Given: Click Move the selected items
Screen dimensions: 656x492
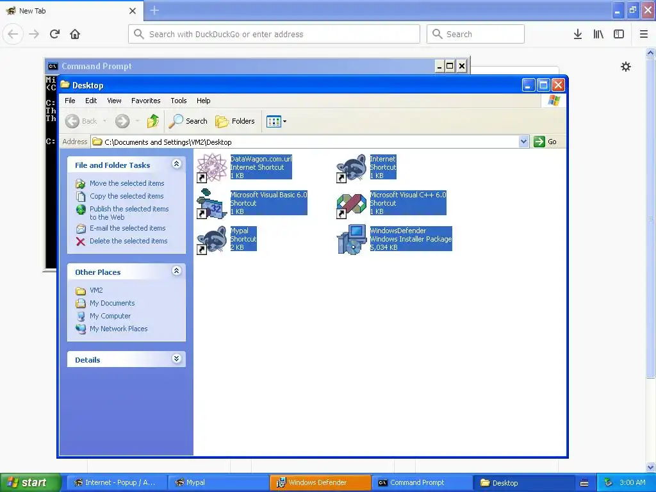Looking at the screenshot, I should click(x=127, y=183).
